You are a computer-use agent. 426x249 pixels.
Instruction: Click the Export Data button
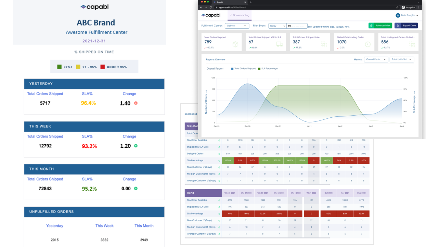pyautogui.click(x=406, y=26)
